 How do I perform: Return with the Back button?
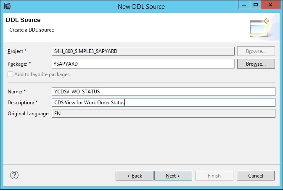click(x=135, y=176)
